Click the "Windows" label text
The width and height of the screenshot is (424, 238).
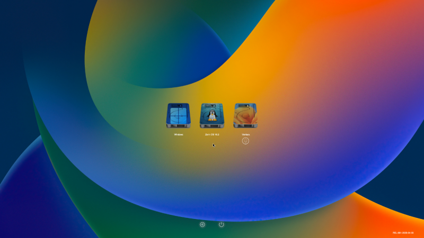179,135
